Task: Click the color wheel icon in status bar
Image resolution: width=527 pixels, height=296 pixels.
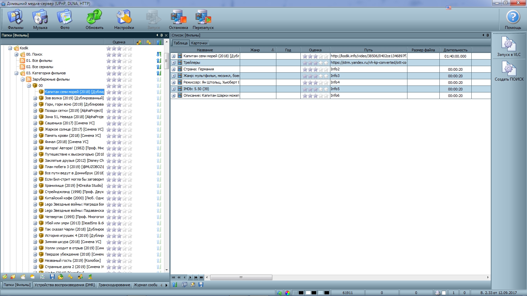Action: (288, 293)
